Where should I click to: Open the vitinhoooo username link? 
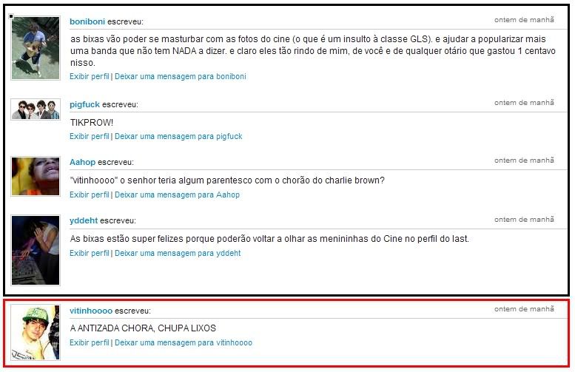(x=91, y=311)
